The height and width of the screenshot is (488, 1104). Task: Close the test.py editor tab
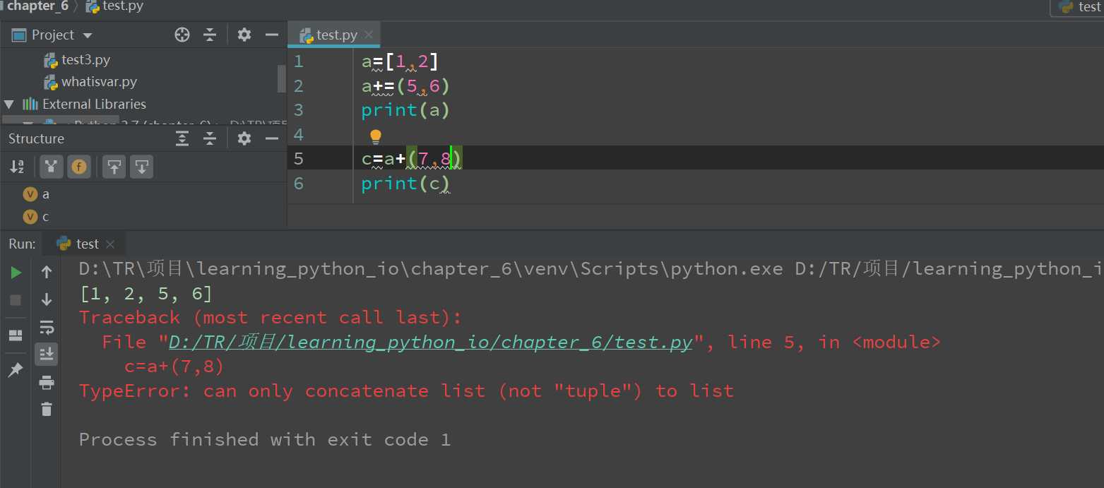(370, 35)
